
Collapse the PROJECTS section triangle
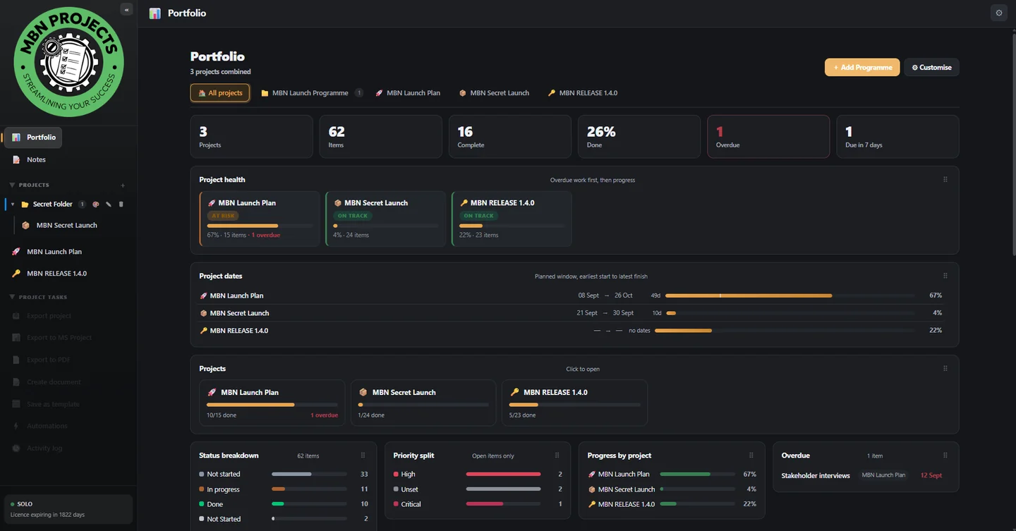point(12,185)
